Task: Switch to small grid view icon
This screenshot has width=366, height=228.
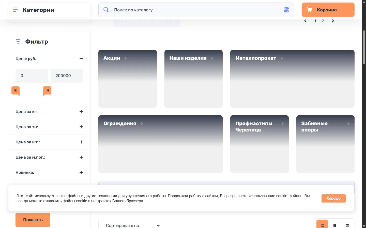Action: tap(335, 225)
